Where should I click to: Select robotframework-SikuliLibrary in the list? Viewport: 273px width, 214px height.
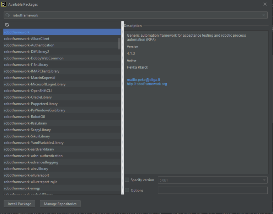click(x=27, y=136)
